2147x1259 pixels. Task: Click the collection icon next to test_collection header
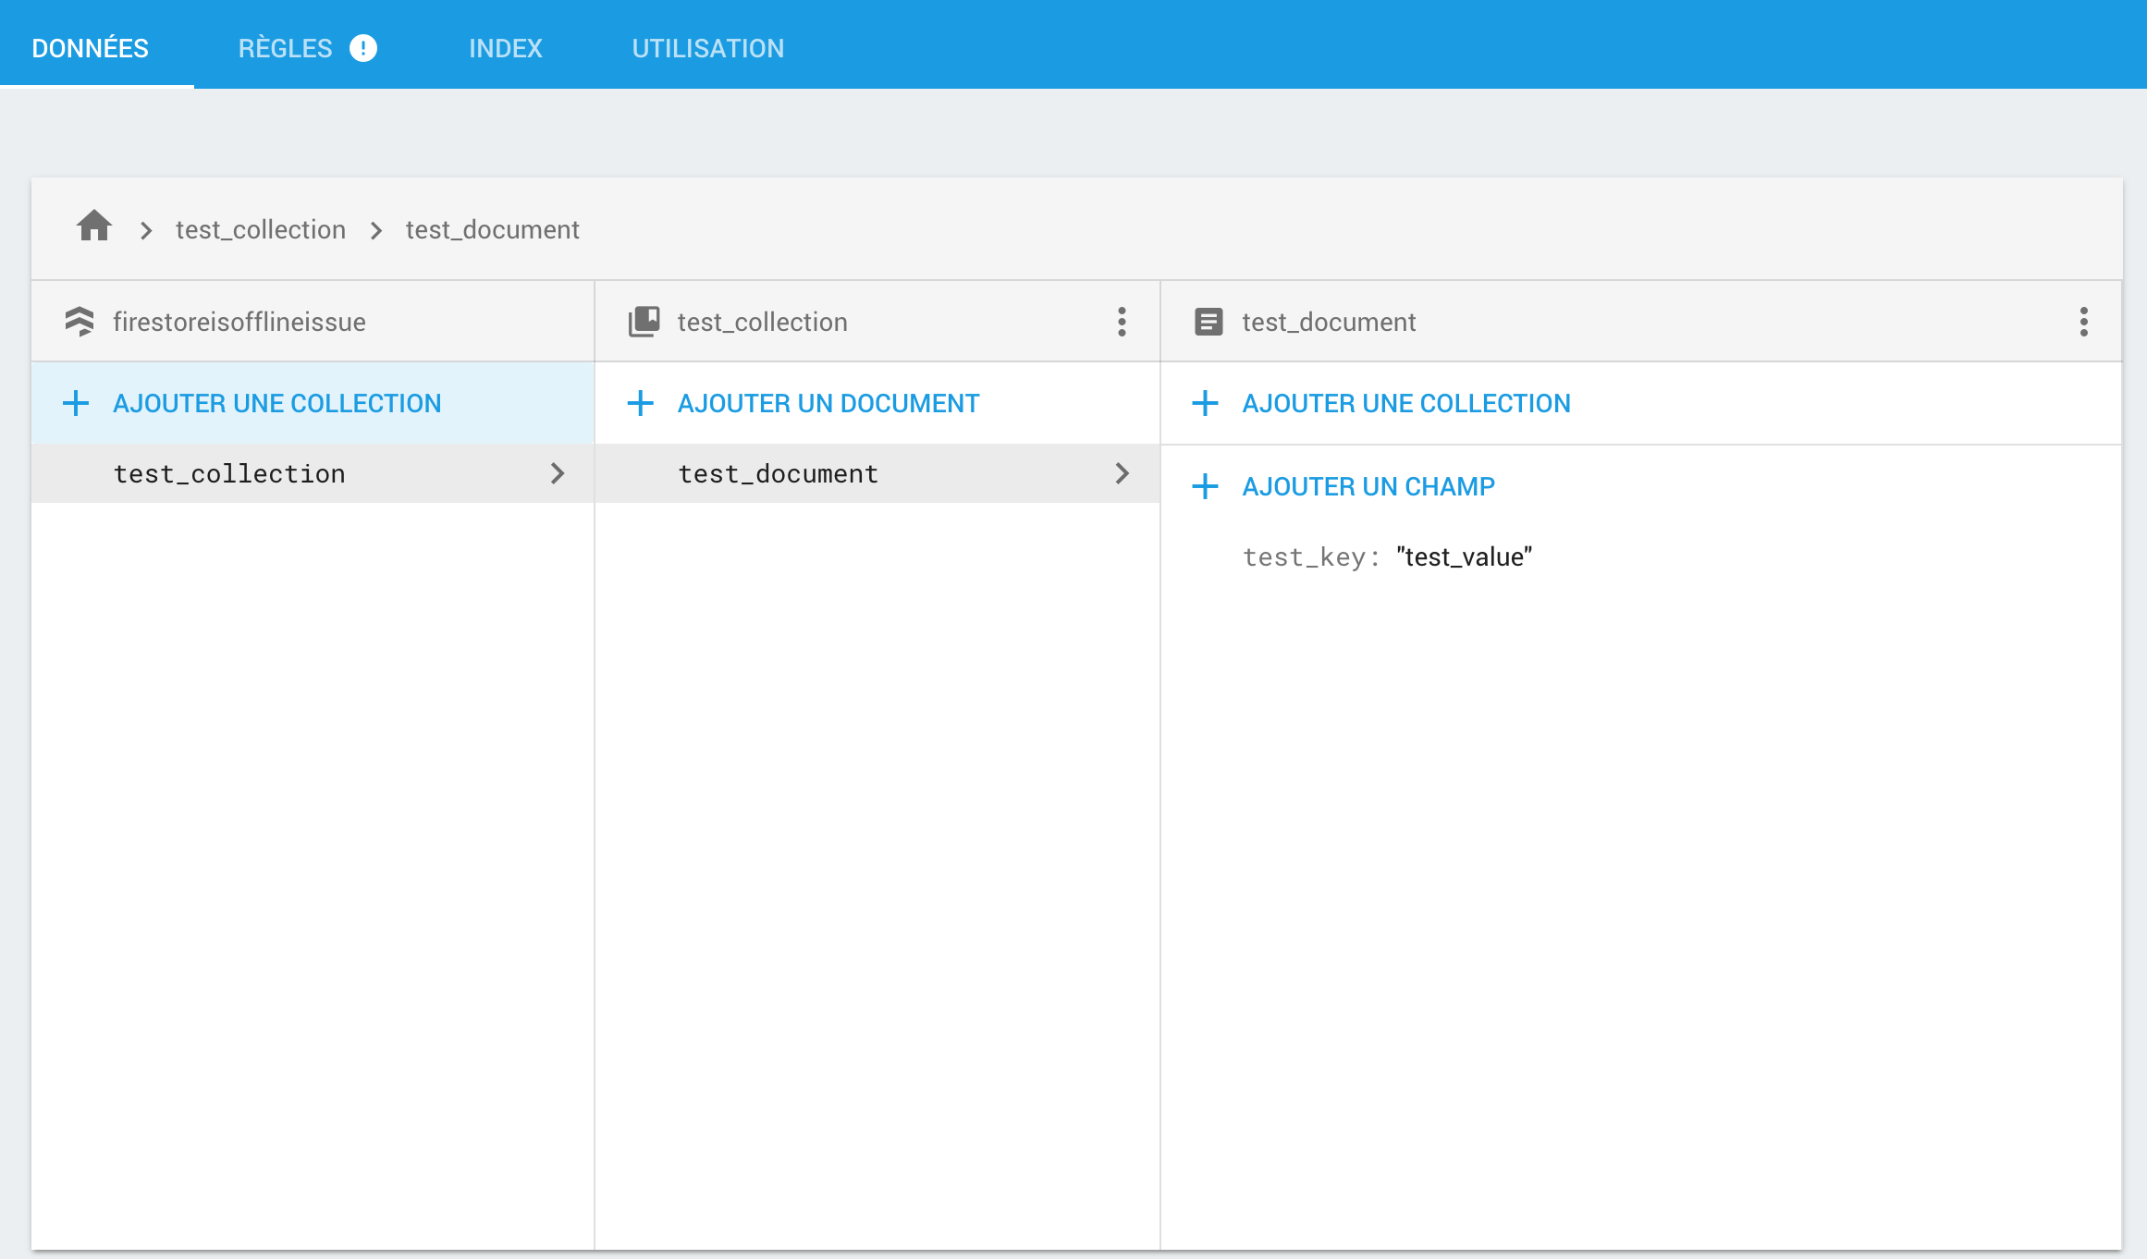(644, 322)
